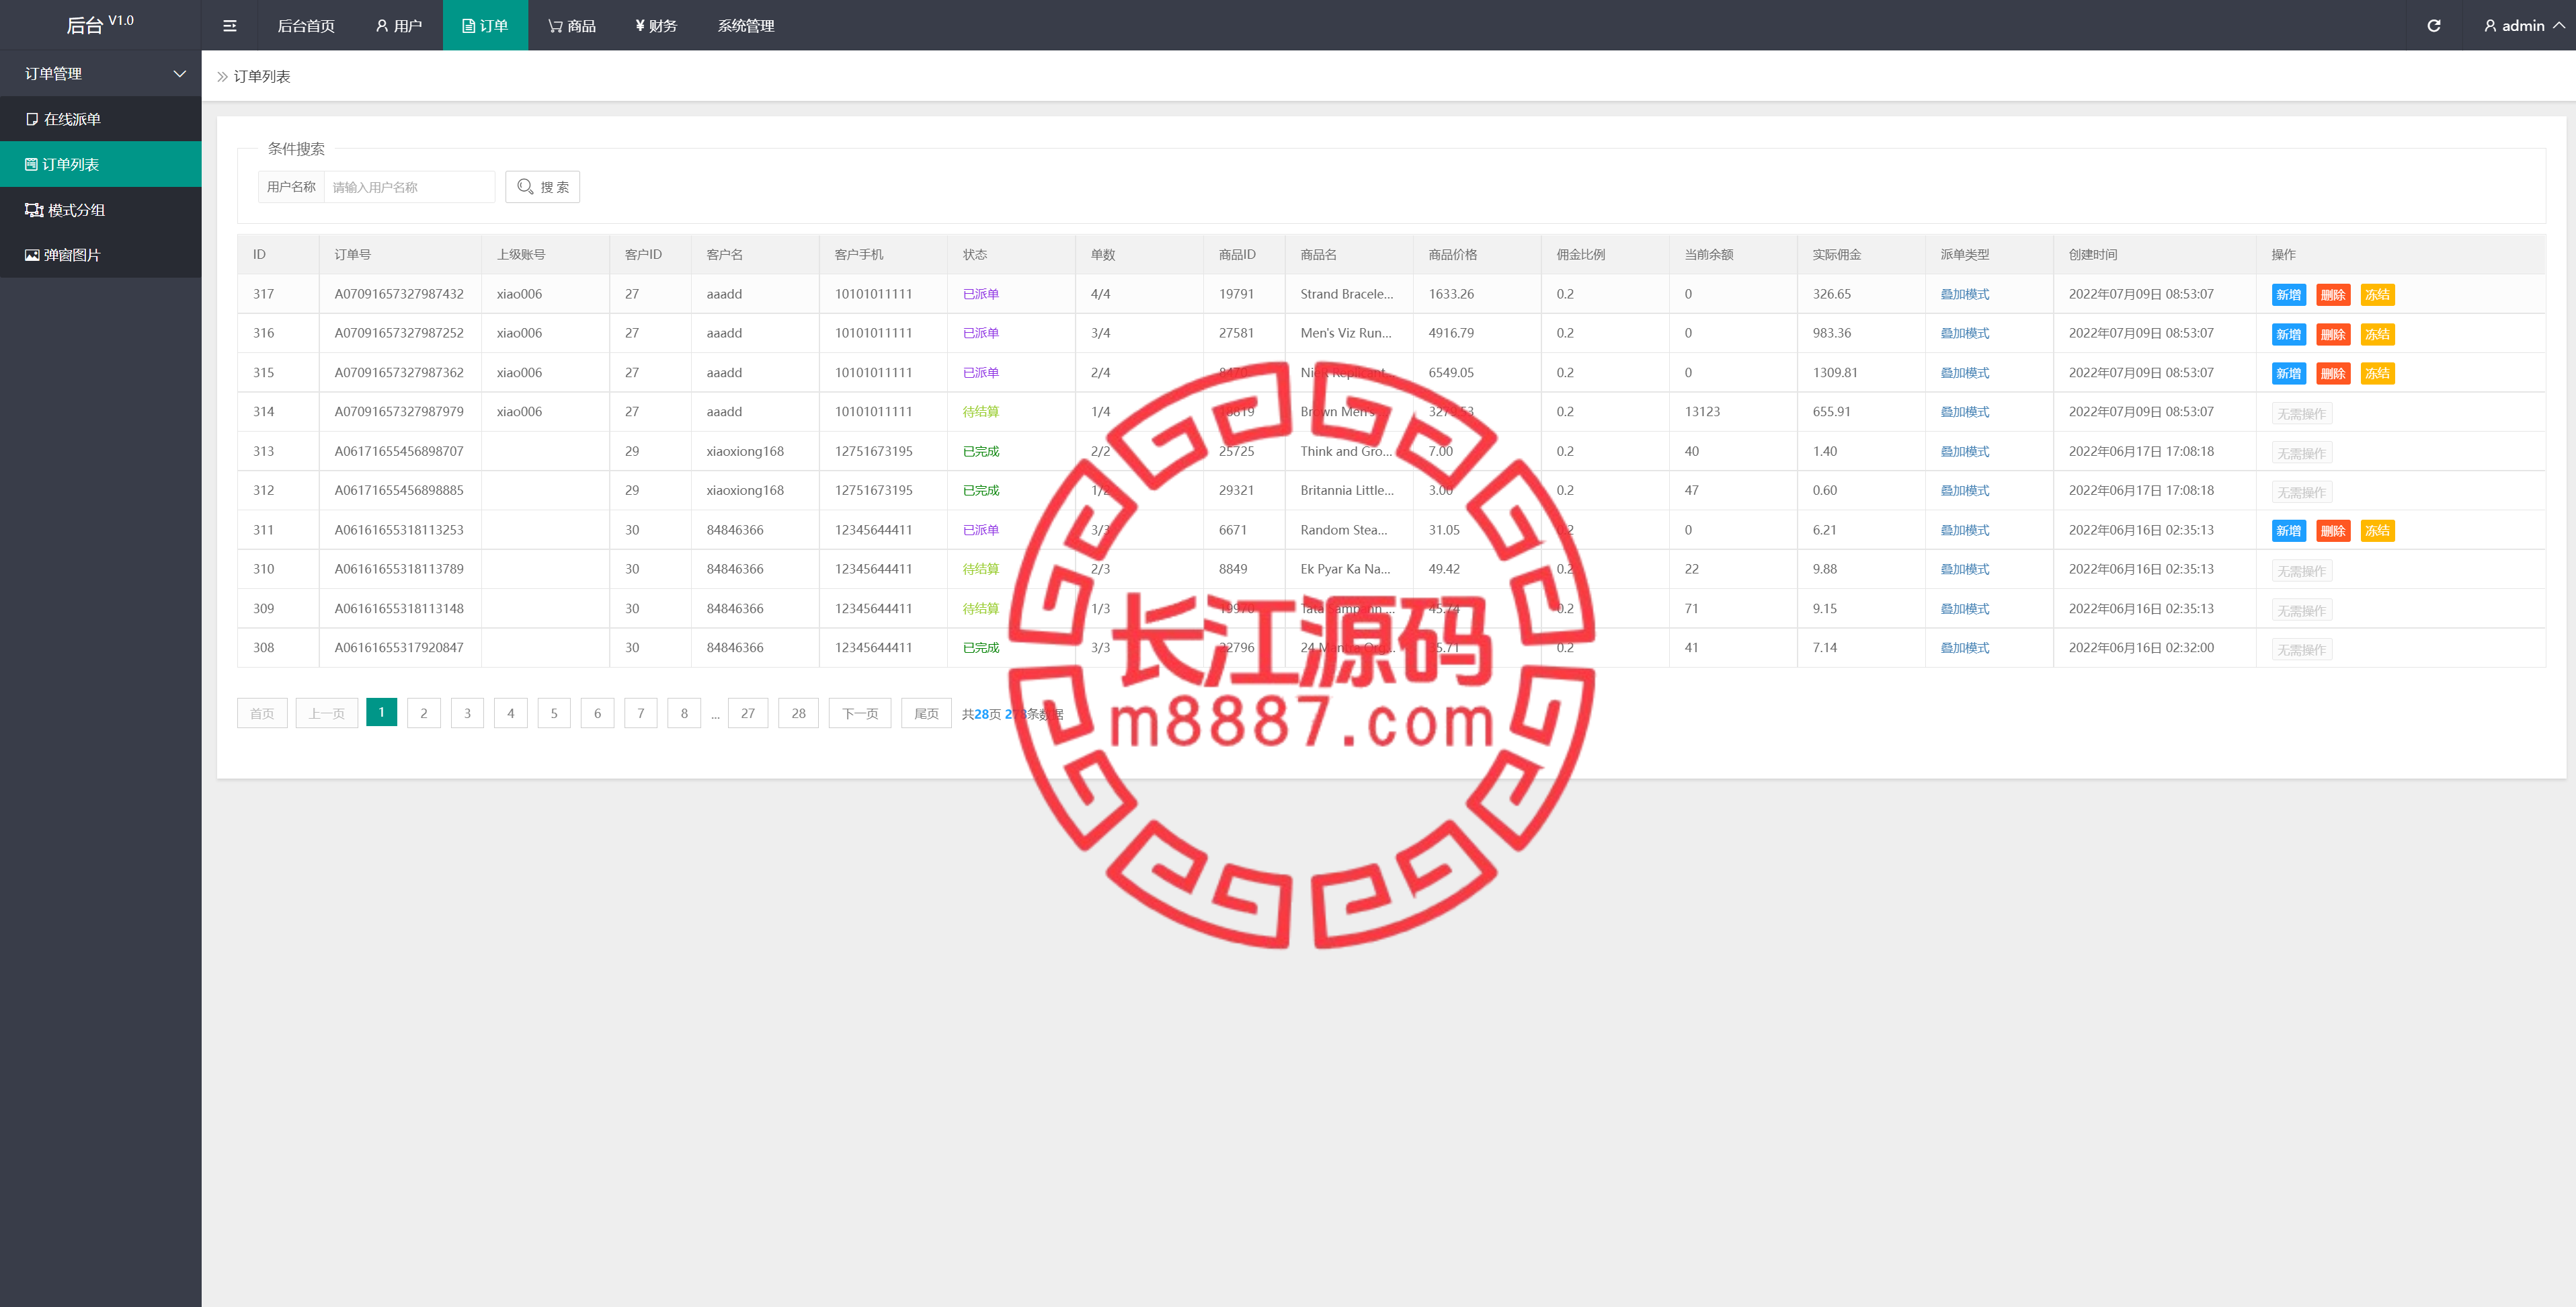The width and height of the screenshot is (2576, 1307).
Task: Click the 后台 V1.0 logo
Action: [x=99, y=25]
